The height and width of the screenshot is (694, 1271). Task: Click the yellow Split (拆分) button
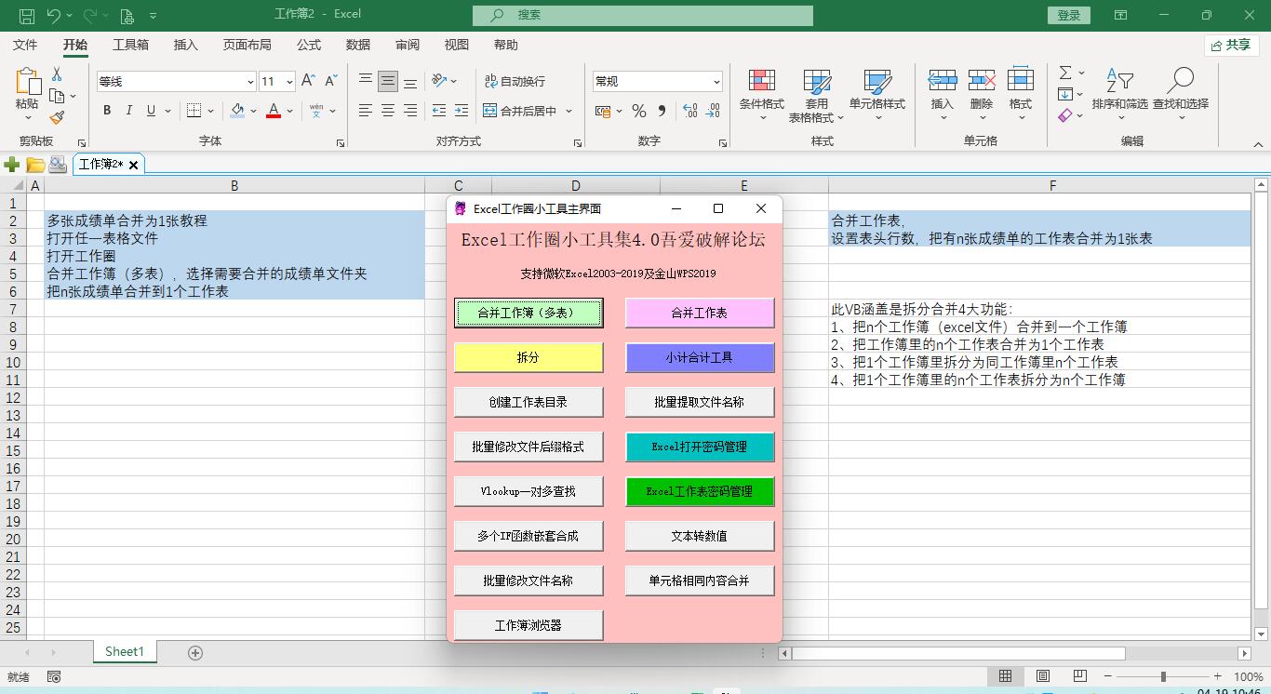click(528, 357)
